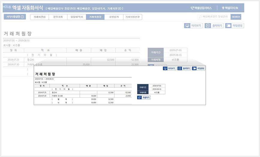Click the copy icon of 추출하기 in the inset
The width and height of the screenshot is (260, 157).
(139, 97)
